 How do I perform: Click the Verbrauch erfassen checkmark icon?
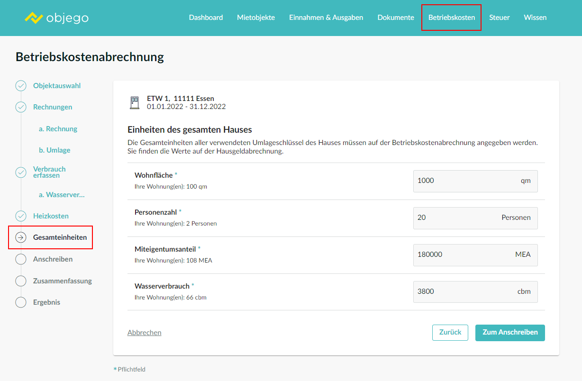(x=21, y=172)
